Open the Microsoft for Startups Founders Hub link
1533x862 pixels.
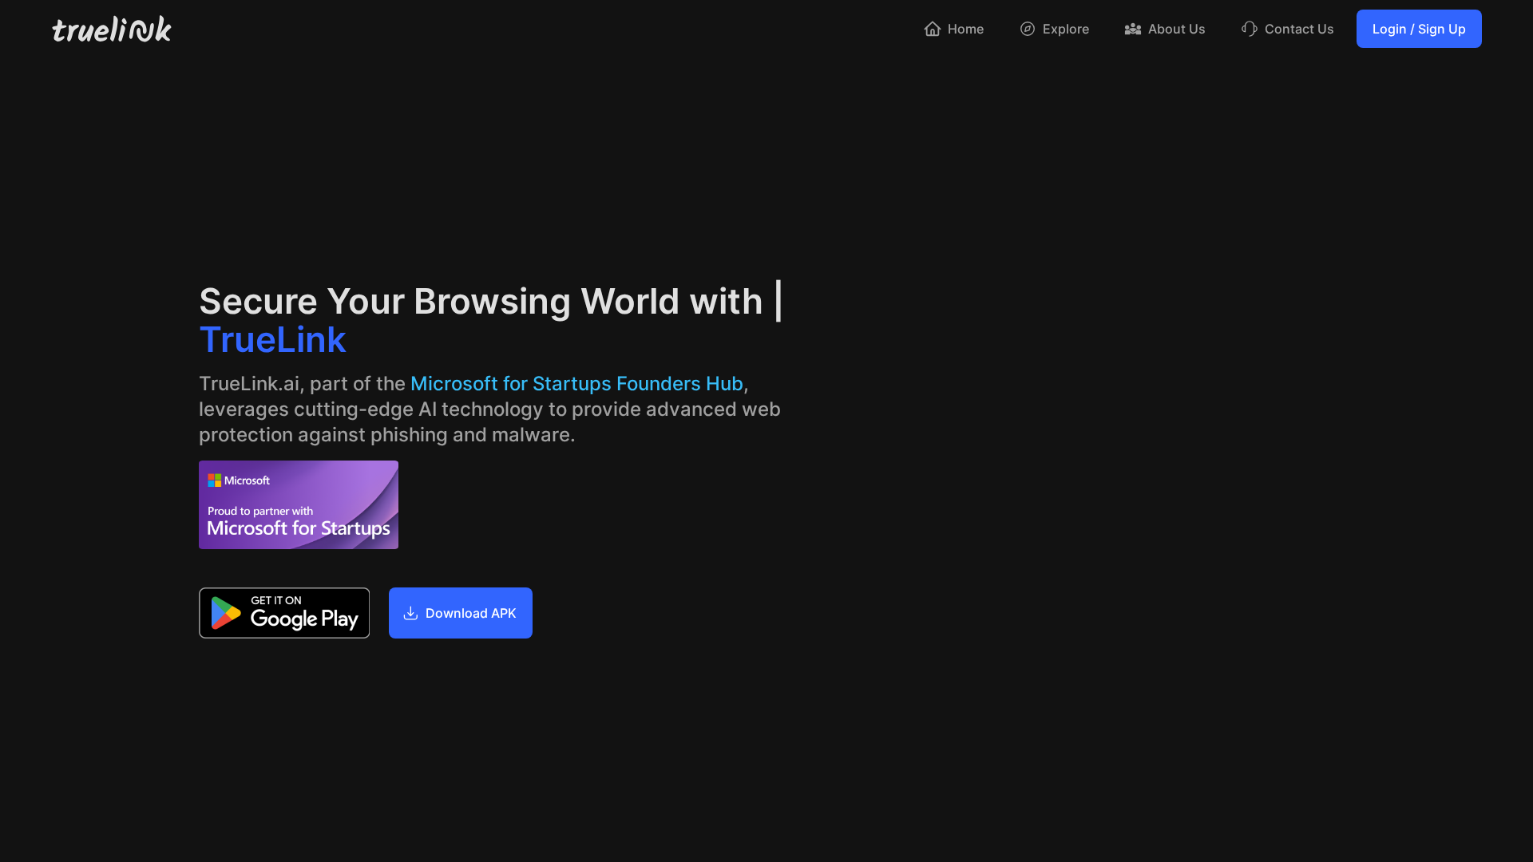(576, 383)
